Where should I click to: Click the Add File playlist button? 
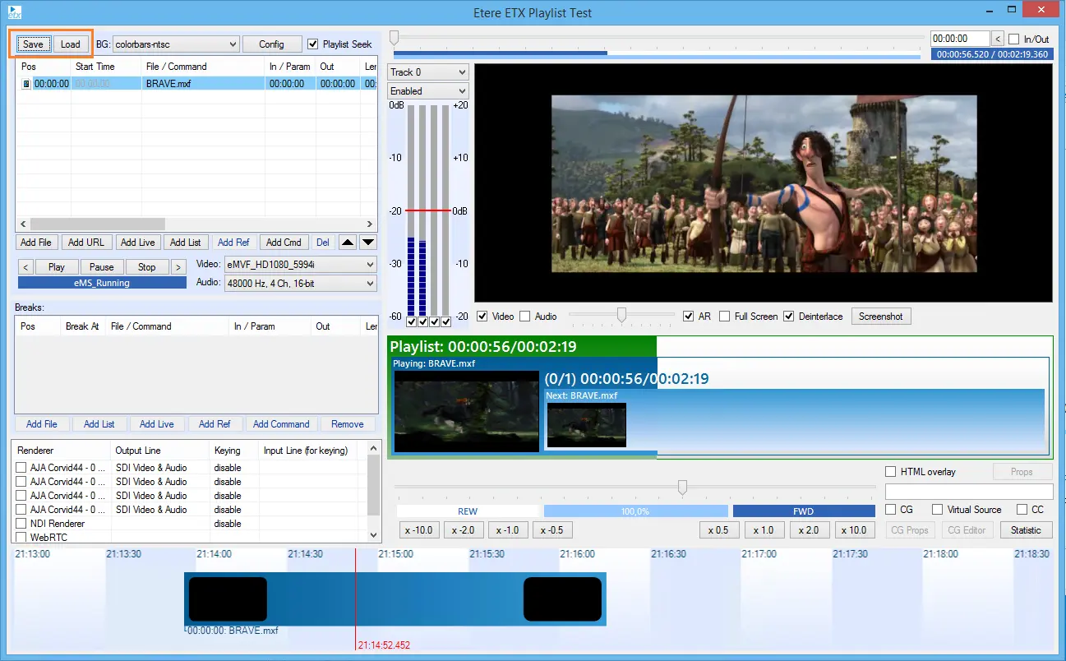[x=36, y=243]
